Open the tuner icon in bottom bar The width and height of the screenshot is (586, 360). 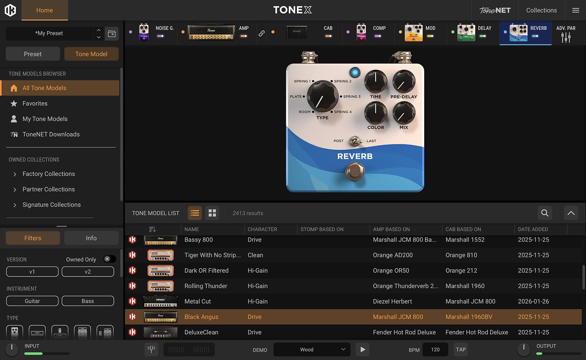coord(151,349)
